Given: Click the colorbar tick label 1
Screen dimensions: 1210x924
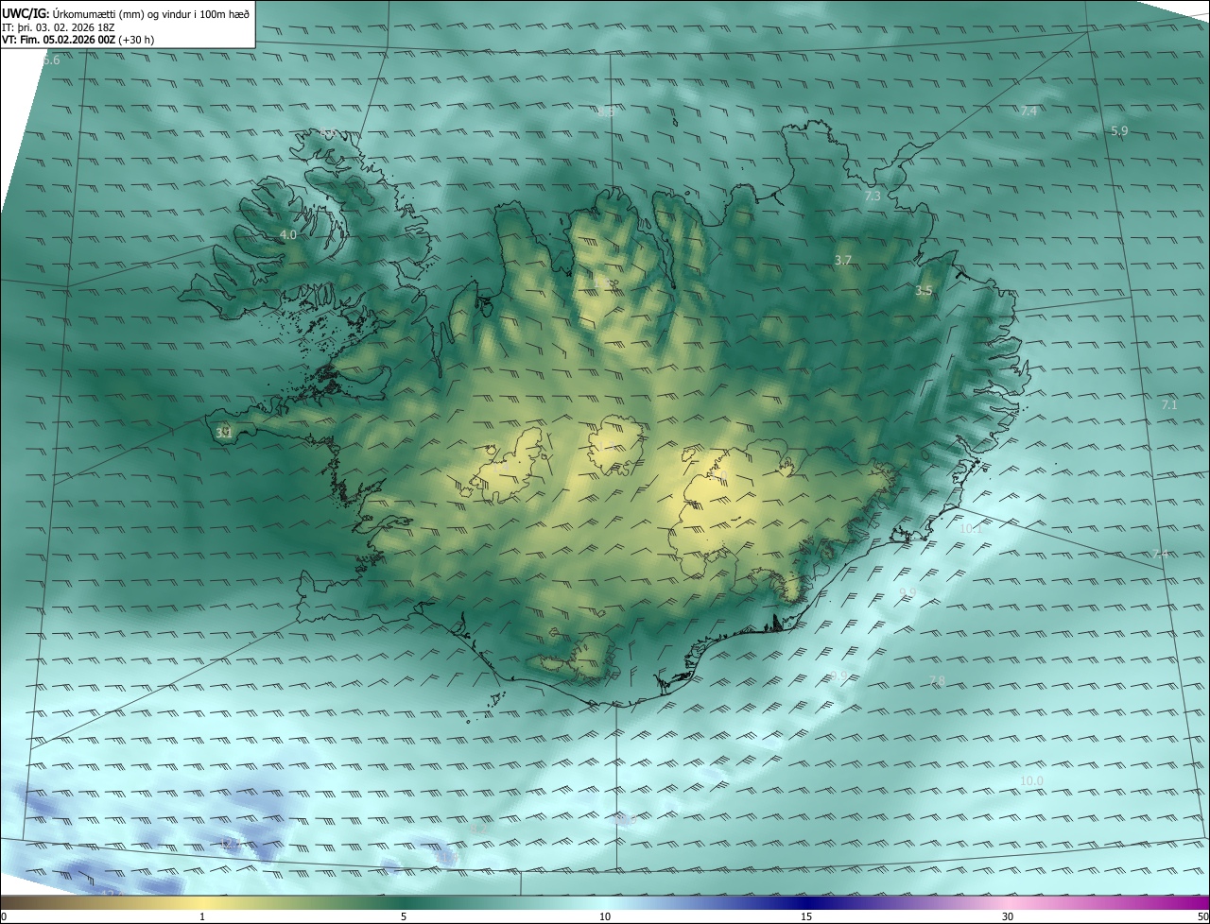Looking at the screenshot, I should point(202,916).
